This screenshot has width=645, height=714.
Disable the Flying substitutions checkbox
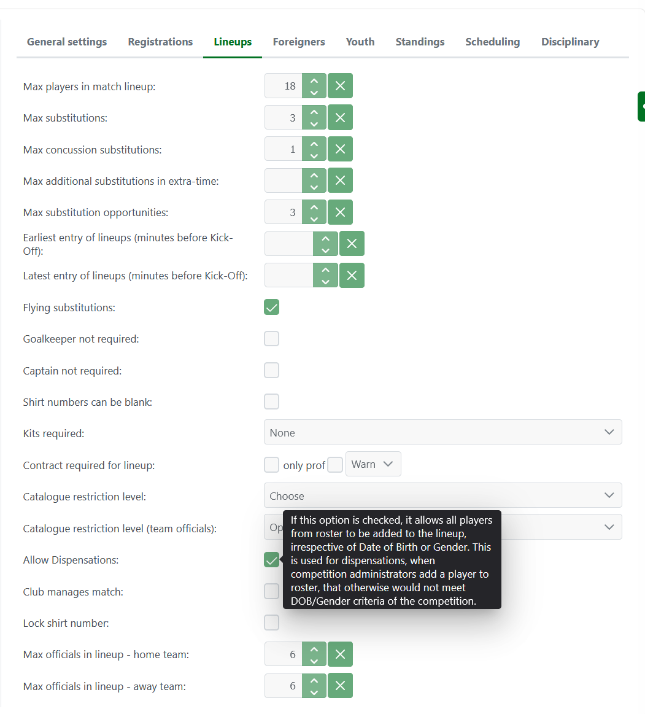(271, 307)
